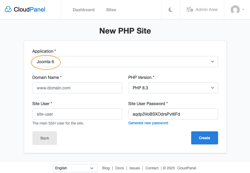Screen dimensions: 250x173
Task: Click the Site User input field
Action: [x=77, y=114]
